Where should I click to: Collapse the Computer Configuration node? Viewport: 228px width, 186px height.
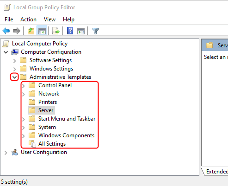[6, 52]
